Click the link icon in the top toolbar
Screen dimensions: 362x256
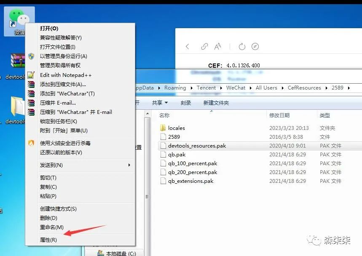205,47
